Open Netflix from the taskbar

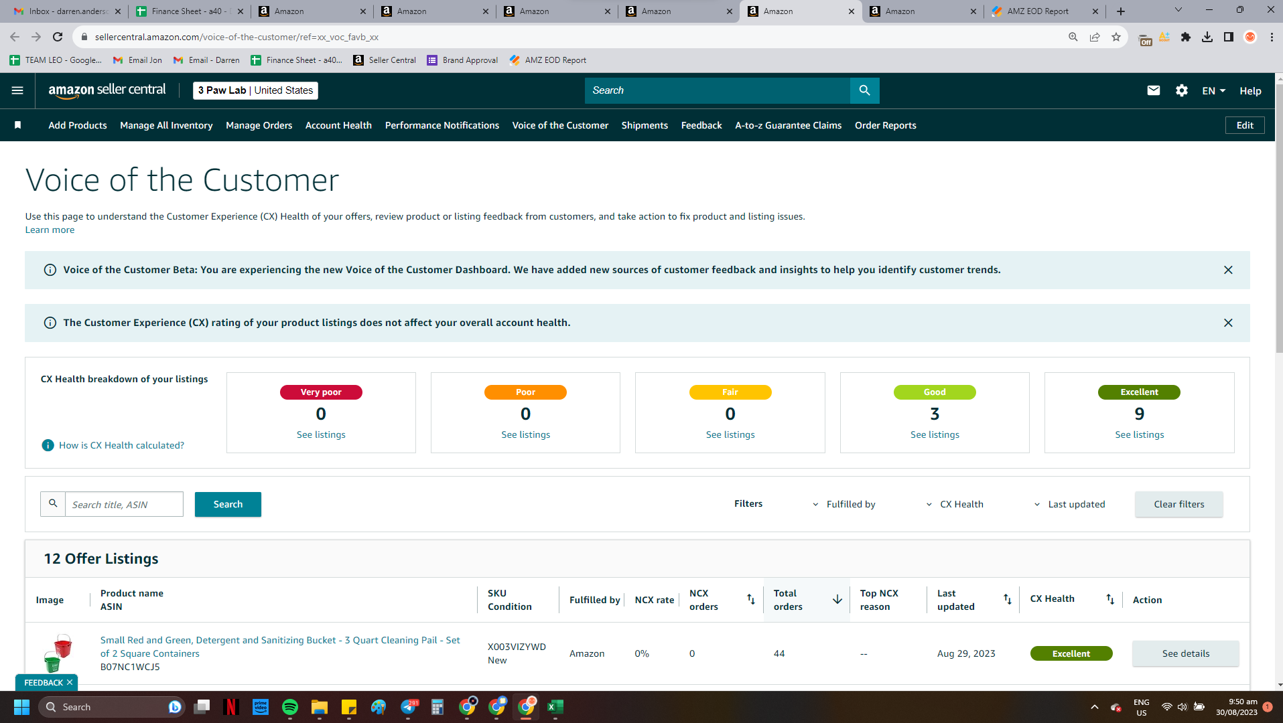coord(231,707)
